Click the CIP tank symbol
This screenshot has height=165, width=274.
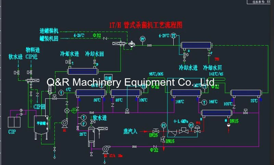pyautogui.click(x=14, y=122)
